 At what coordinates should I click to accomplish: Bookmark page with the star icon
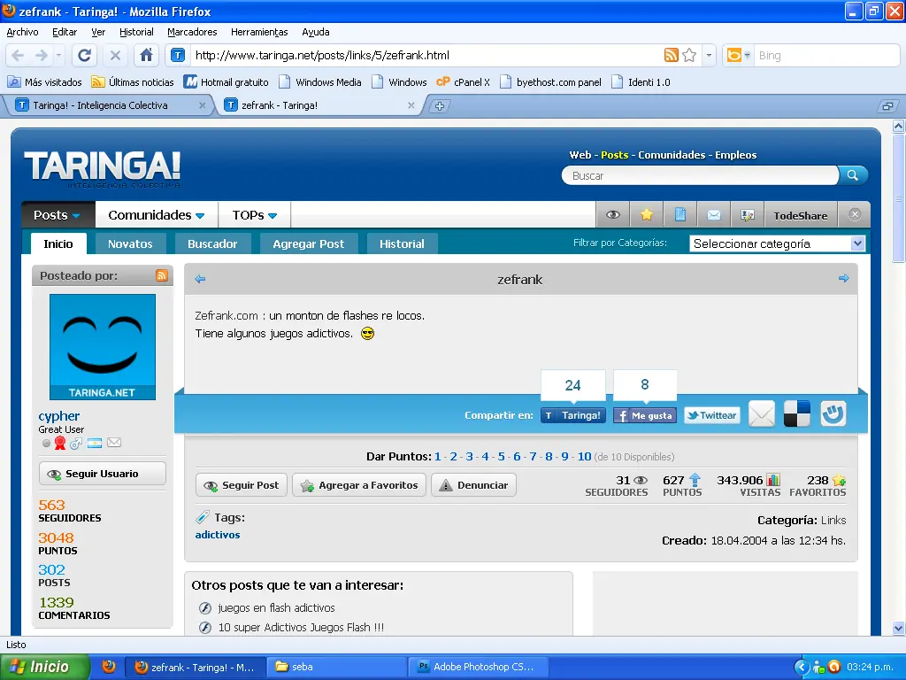click(689, 55)
